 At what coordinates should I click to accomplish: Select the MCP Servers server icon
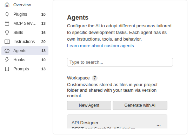tap(7, 23)
